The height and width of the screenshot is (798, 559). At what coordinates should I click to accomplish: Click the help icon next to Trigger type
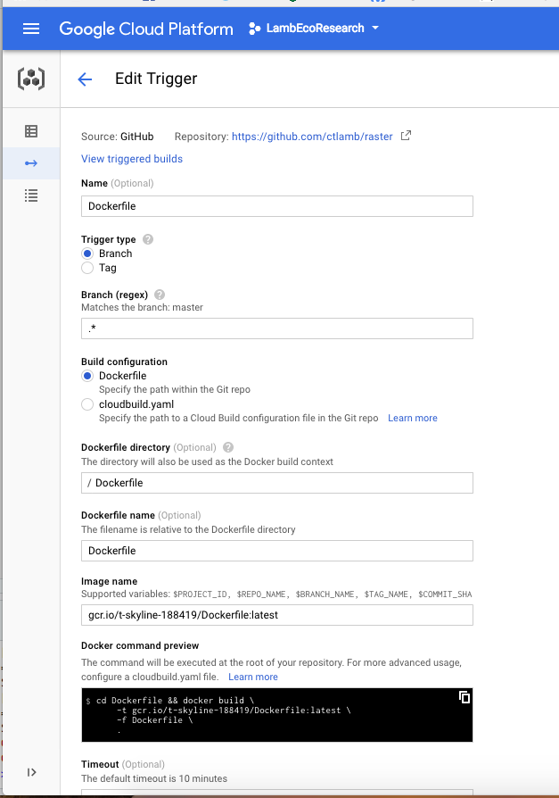tap(148, 239)
